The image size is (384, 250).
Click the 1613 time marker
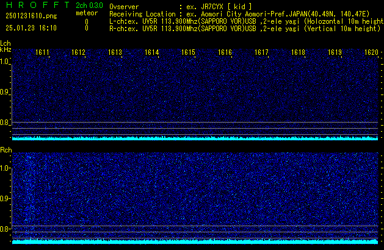(115, 52)
